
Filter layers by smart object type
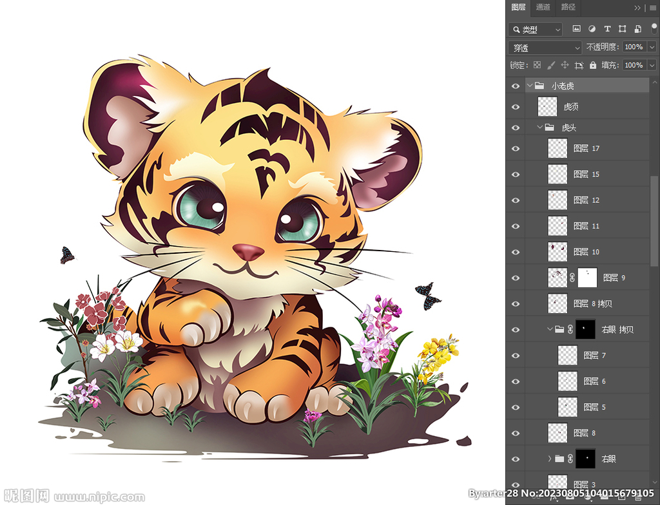pyautogui.click(x=637, y=29)
